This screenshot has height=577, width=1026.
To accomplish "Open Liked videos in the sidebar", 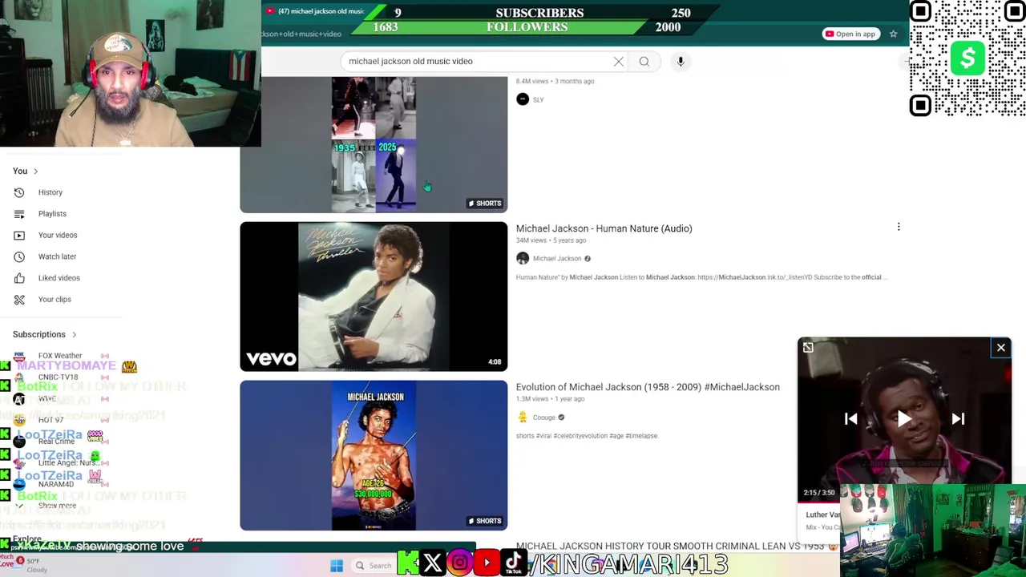I will click(x=59, y=278).
